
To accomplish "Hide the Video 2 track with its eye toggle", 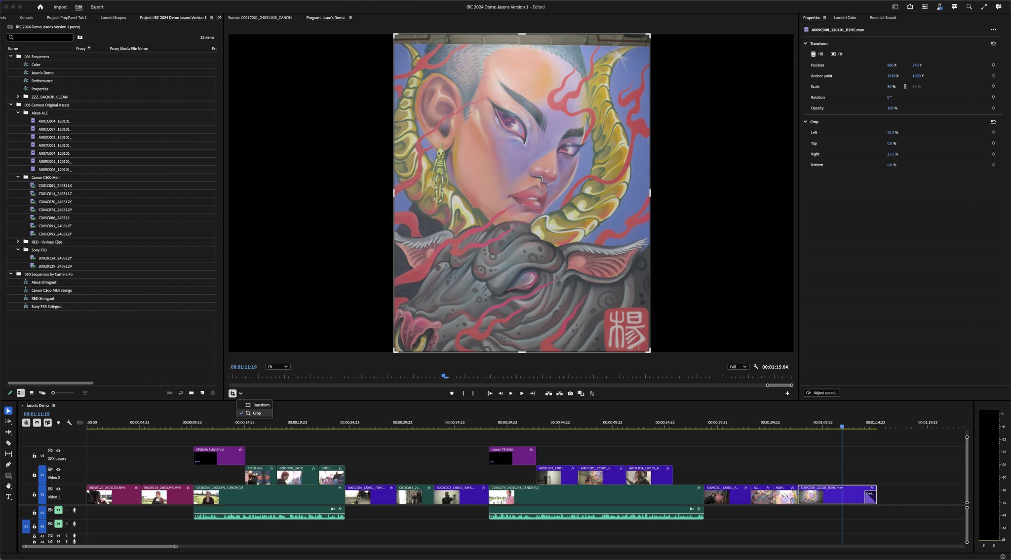I will click(x=58, y=470).
